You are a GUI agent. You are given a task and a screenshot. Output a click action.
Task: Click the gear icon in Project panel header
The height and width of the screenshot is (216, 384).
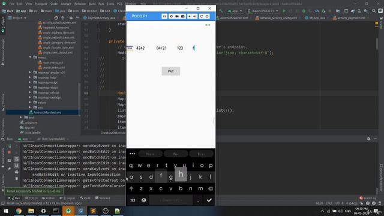pyautogui.click(x=71, y=18)
